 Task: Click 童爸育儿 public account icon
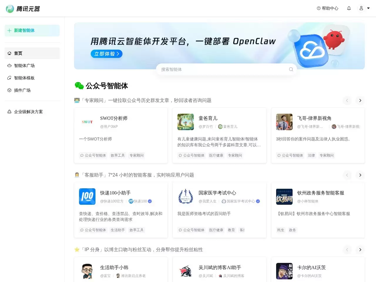tap(220, 127)
